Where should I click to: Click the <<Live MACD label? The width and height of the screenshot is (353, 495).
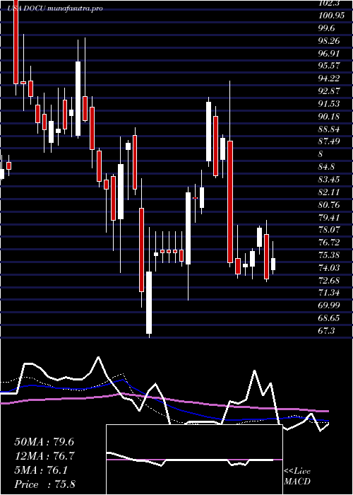297,477
